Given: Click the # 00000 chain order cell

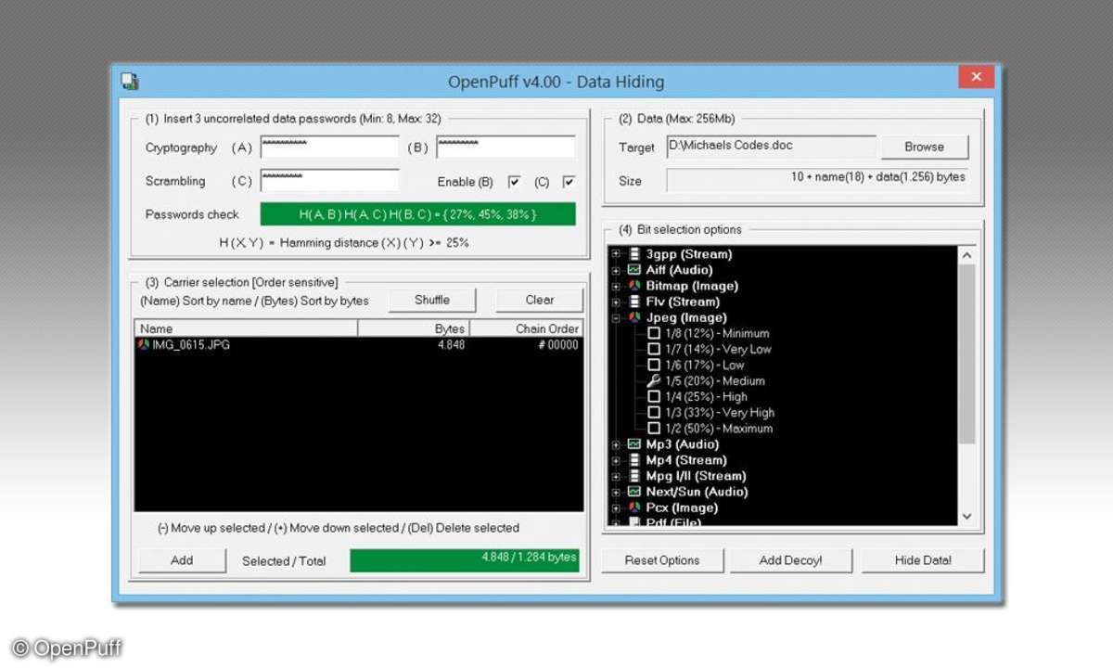Looking at the screenshot, I should (557, 345).
